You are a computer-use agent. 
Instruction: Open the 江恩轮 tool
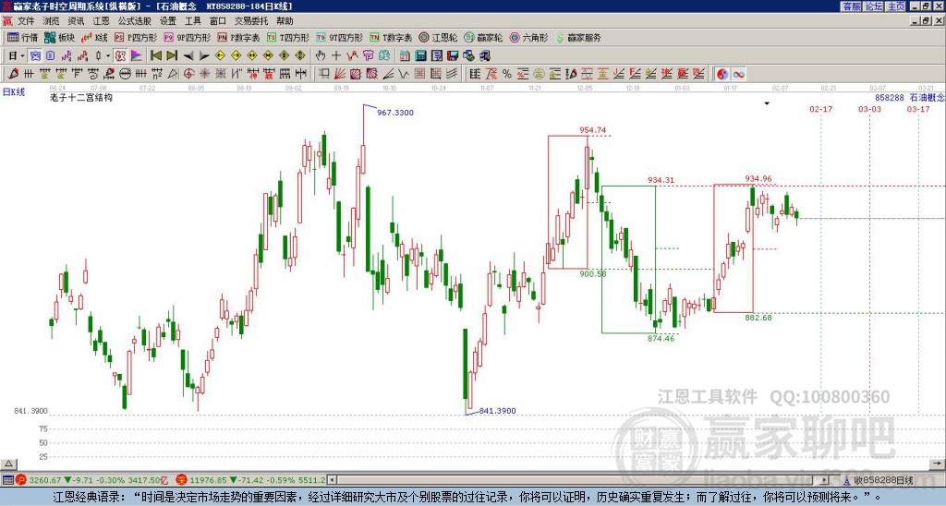(x=438, y=37)
